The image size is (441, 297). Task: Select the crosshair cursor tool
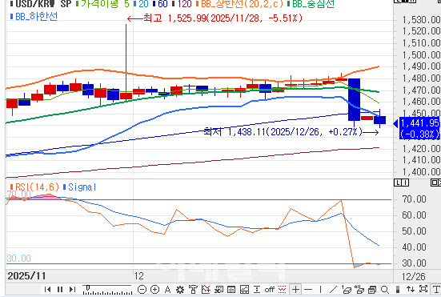pyautogui.click(x=295, y=289)
